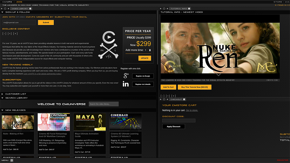Click the [+] icon under Exclusive Content
This screenshot has width=290, height=163.
(x=16, y=34)
